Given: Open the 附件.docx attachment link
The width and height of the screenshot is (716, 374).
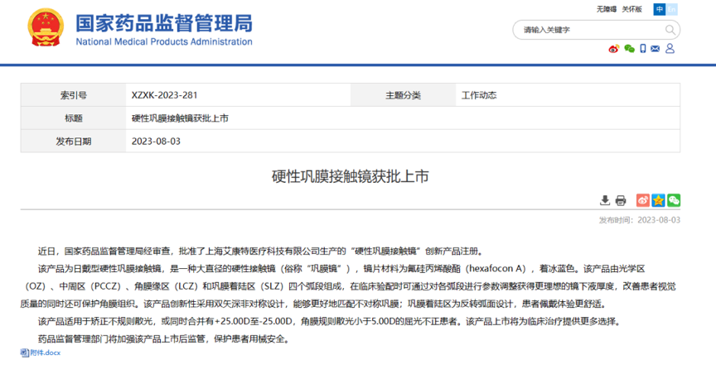Looking at the screenshot, I should (41, 352).
